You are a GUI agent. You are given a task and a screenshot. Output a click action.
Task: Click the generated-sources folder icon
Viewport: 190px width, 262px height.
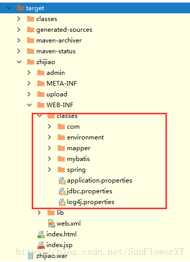[31, 29]
